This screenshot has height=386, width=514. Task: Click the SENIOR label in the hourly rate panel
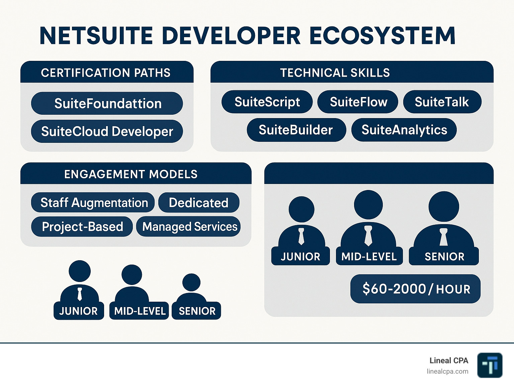click(x=444, y=257)
